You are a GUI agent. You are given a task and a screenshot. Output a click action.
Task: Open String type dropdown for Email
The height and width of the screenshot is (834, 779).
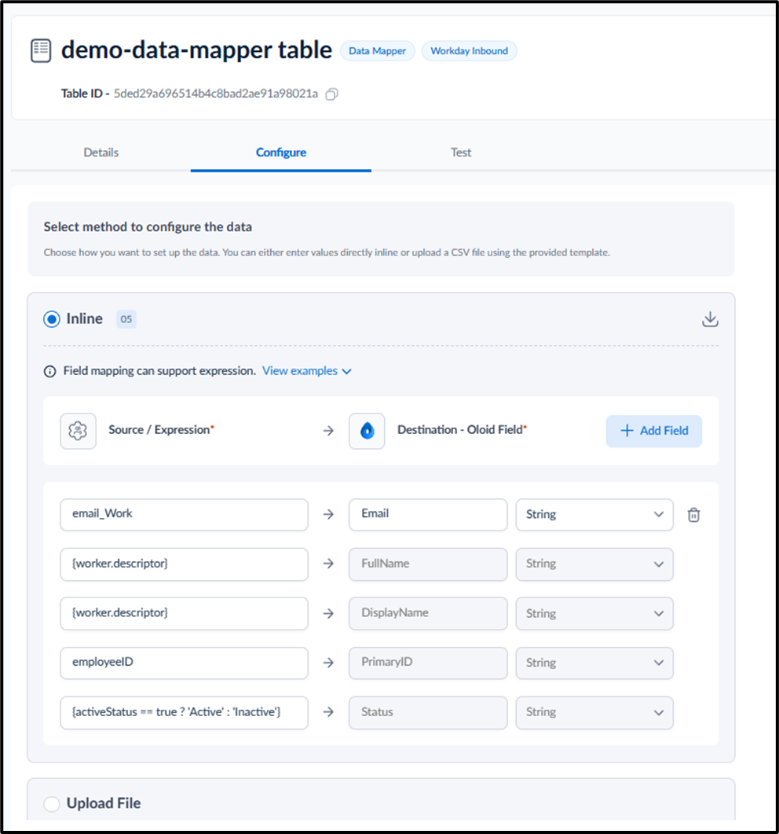[x=594, y=514]
